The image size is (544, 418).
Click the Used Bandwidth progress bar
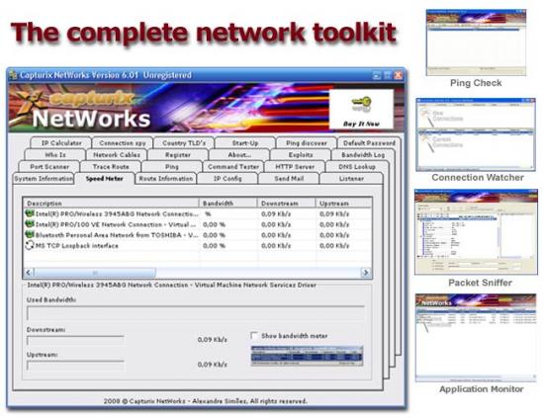coord(196,313)
